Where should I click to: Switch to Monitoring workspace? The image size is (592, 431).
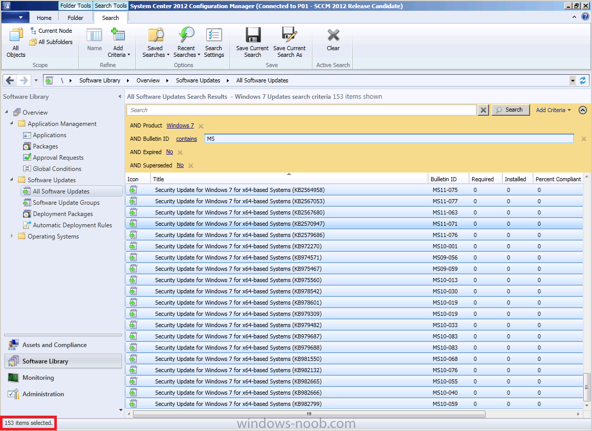pos(62,378)
